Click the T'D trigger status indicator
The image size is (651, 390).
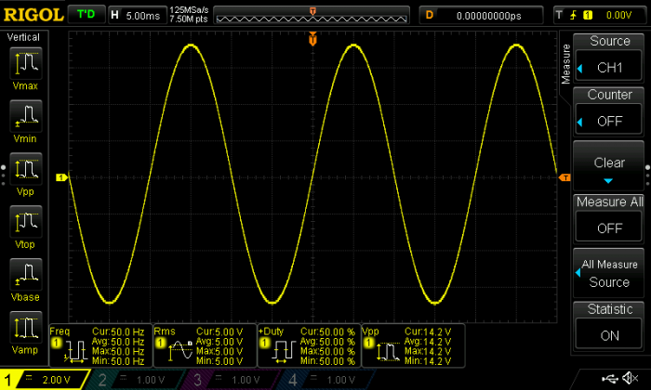86,15
